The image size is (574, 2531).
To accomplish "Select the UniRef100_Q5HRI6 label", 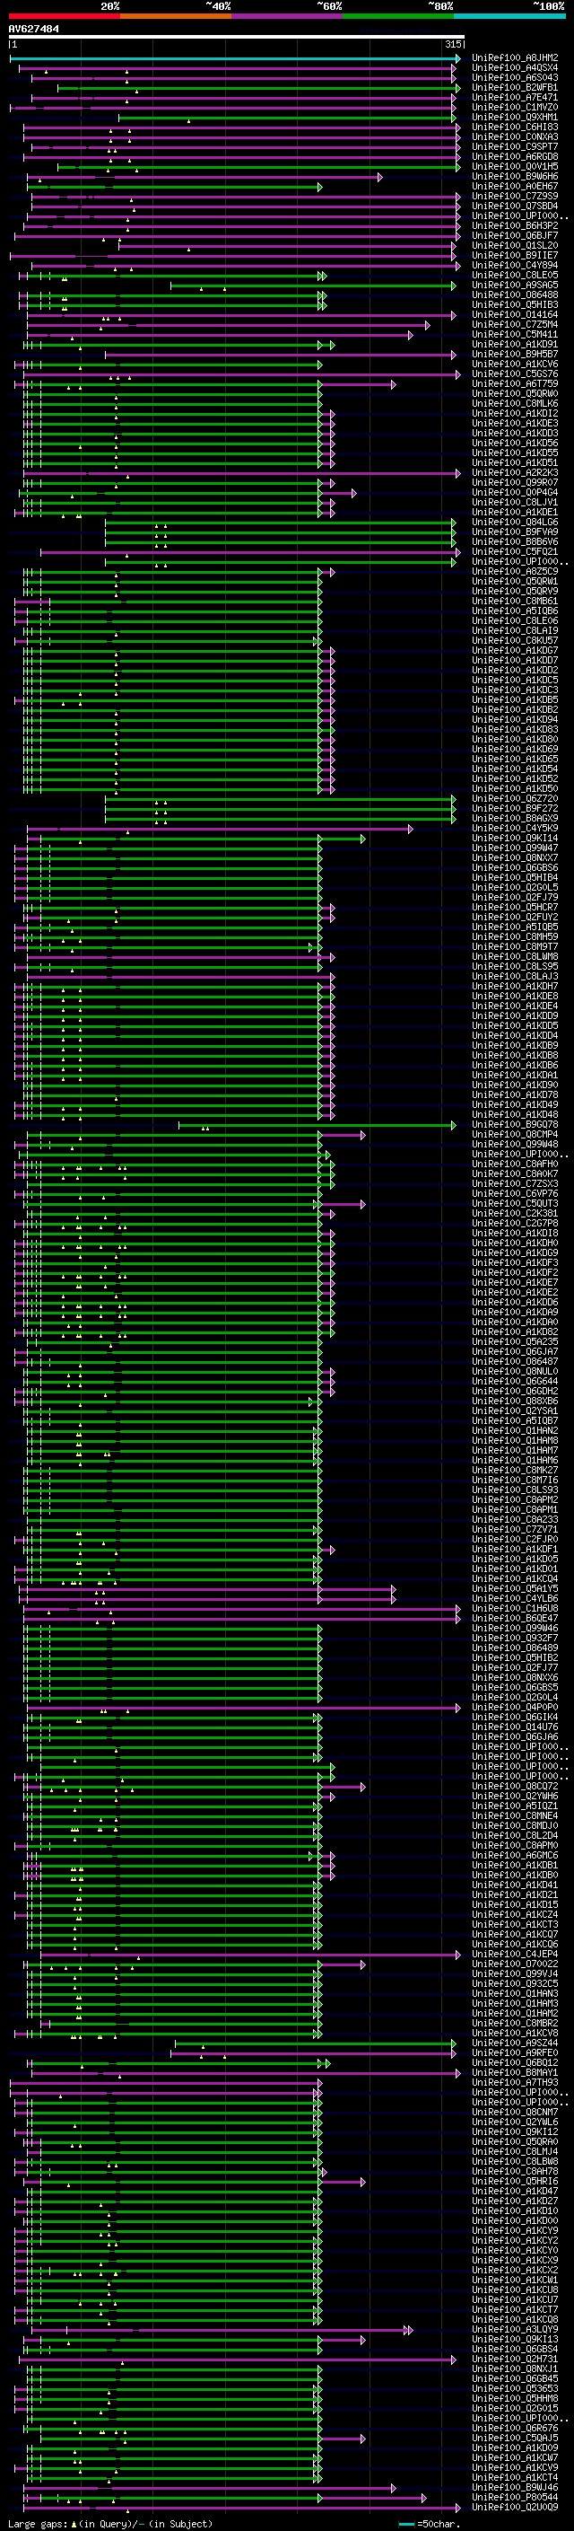I will (515, 2180).
